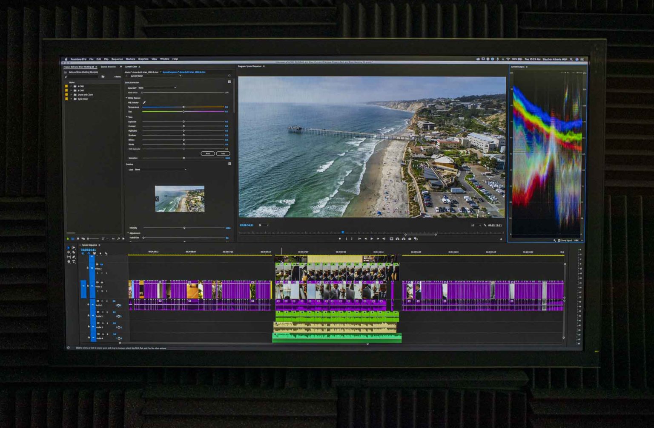
Task: Toggle Video 1 track output eye
Action: click(102, 282)
